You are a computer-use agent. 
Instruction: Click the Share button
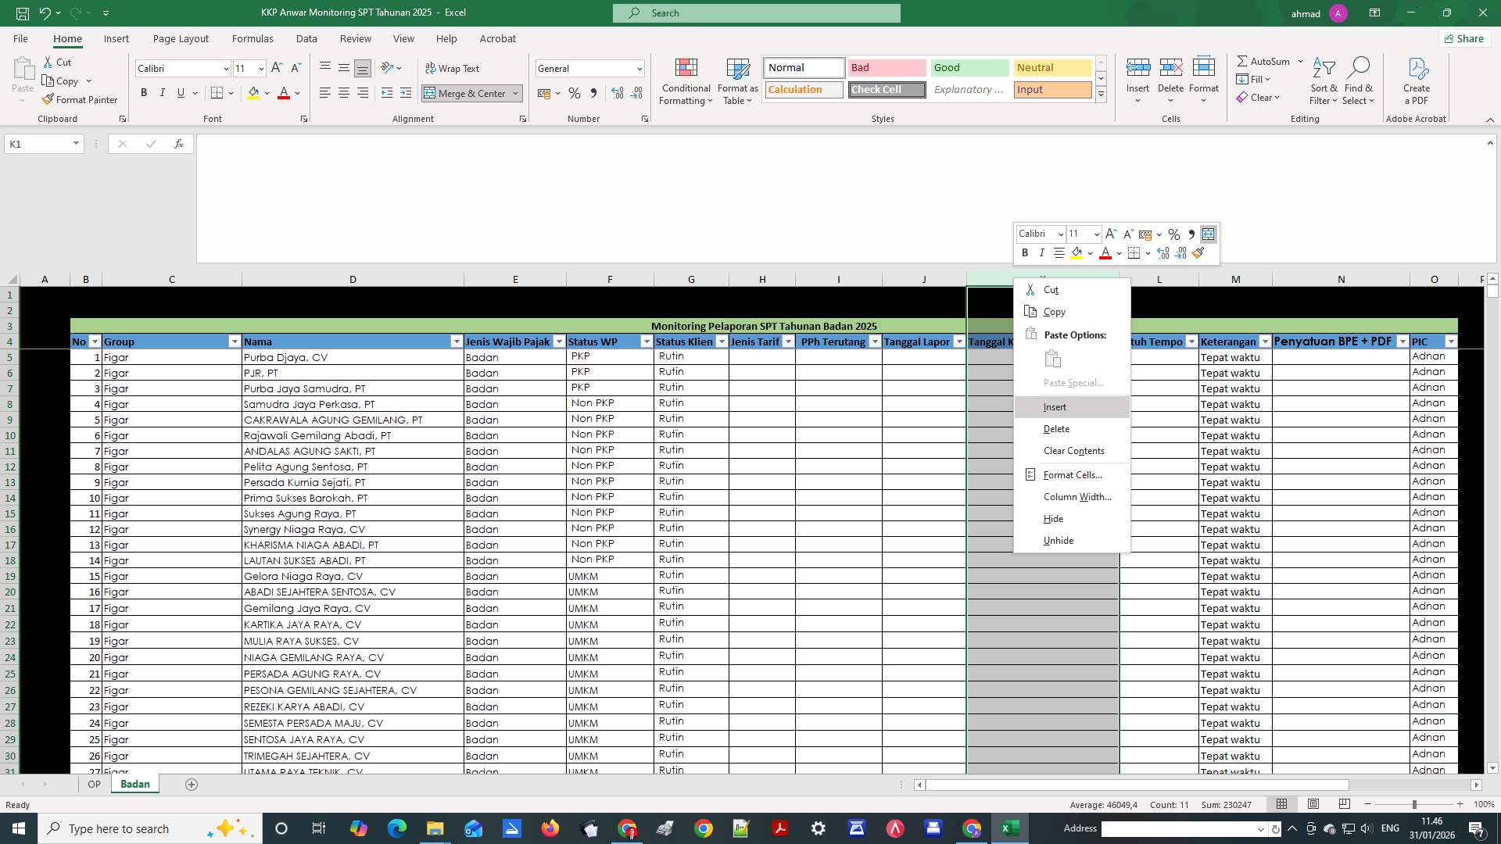click(x=1463, y=38)
